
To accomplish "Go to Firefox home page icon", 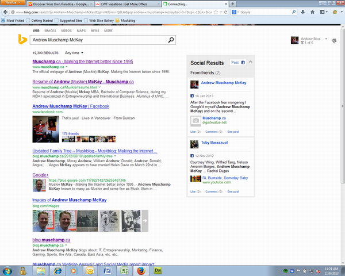I will pyautogui.click(x=312, y=12).
